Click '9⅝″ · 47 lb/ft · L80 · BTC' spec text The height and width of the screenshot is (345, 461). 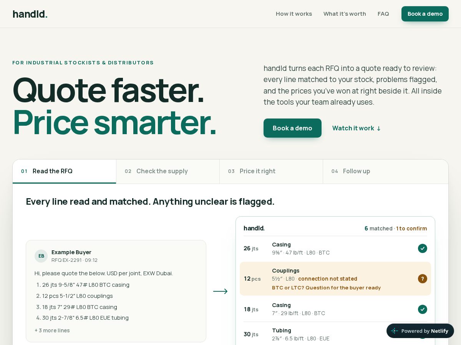[x=301, y=253]
